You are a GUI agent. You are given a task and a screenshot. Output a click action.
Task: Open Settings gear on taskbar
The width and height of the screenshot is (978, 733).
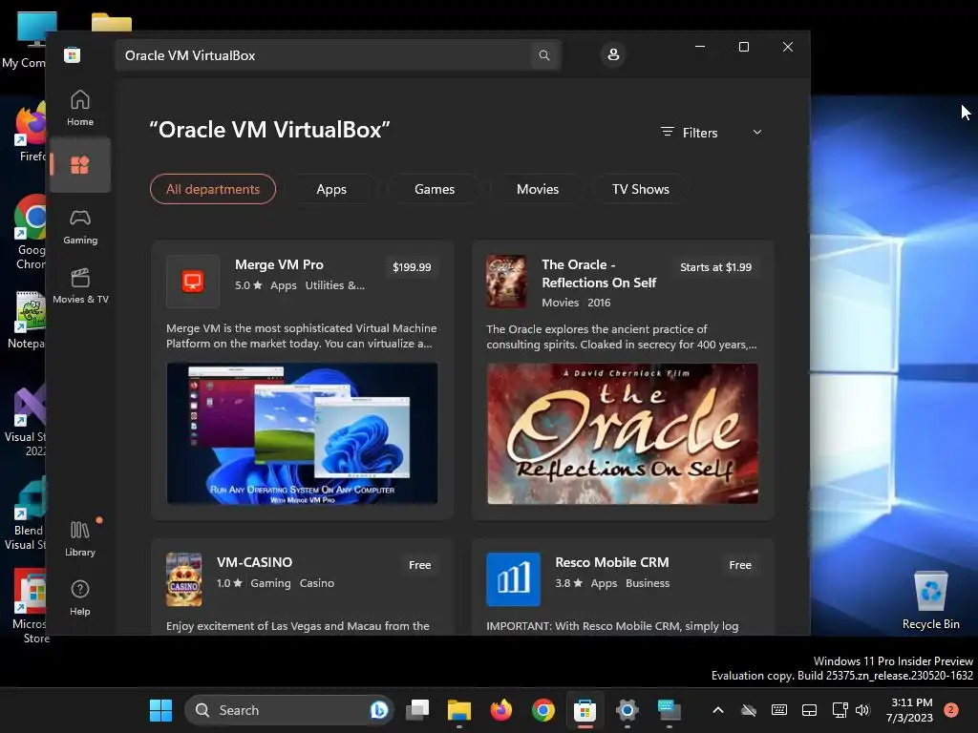(x=627, y=710)
